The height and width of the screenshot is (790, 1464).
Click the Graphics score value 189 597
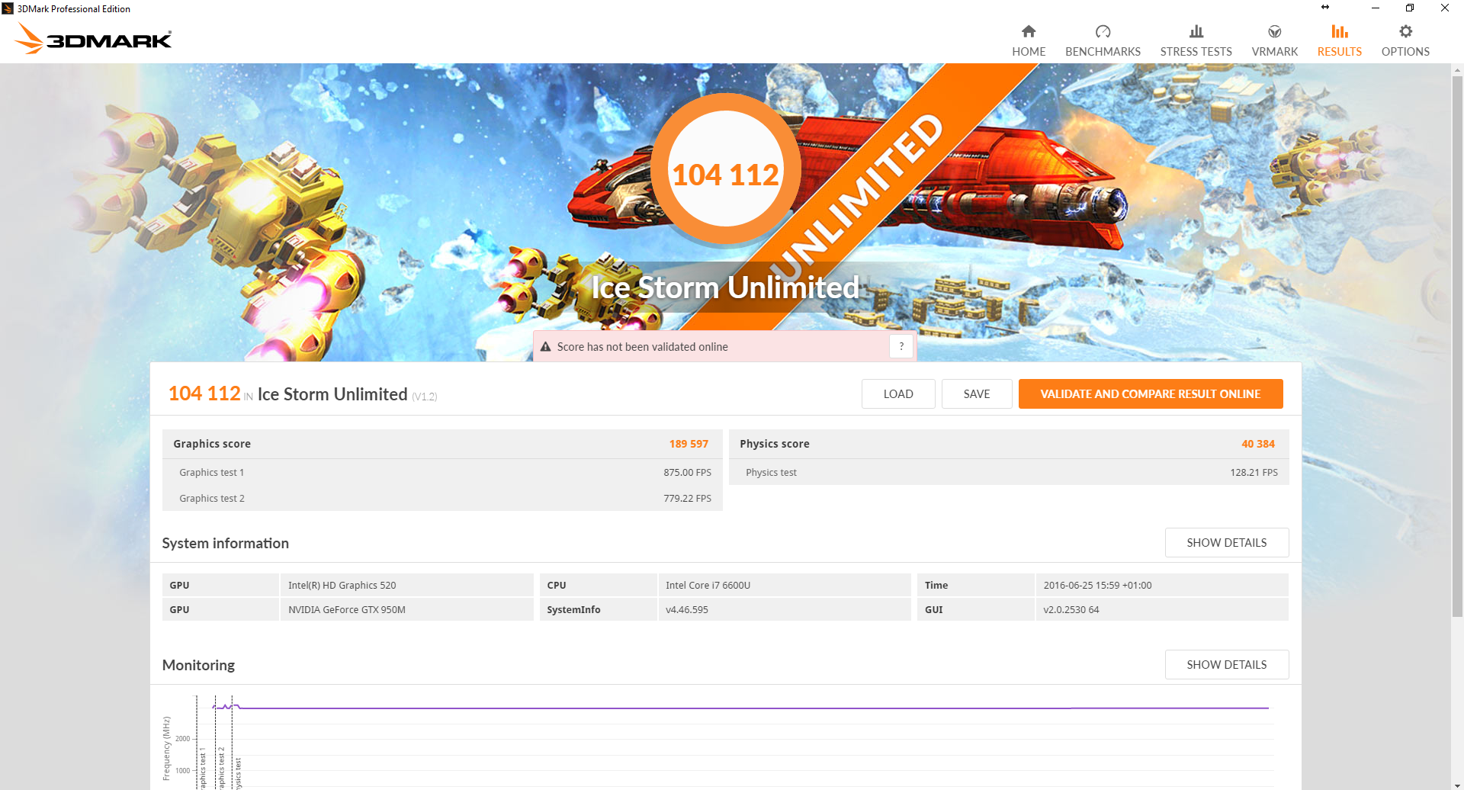[x=689, y=444]
